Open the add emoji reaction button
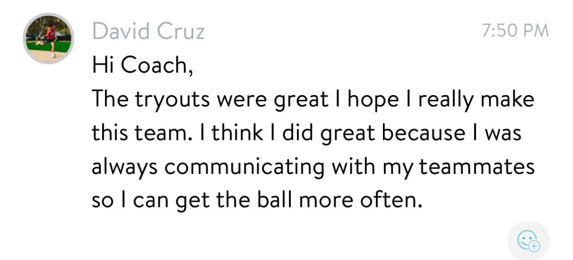 click(529, 240)
